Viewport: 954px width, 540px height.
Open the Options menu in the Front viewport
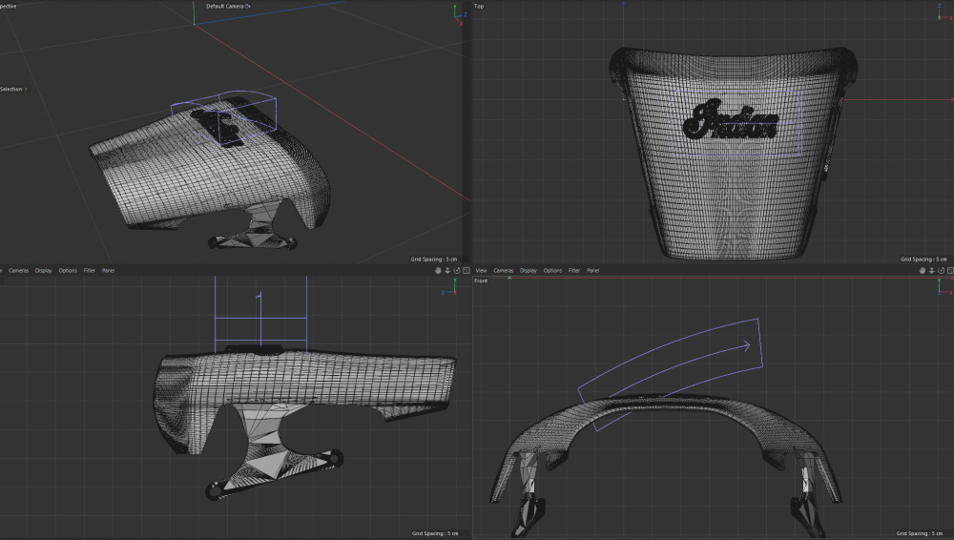(x=552, y=271)
